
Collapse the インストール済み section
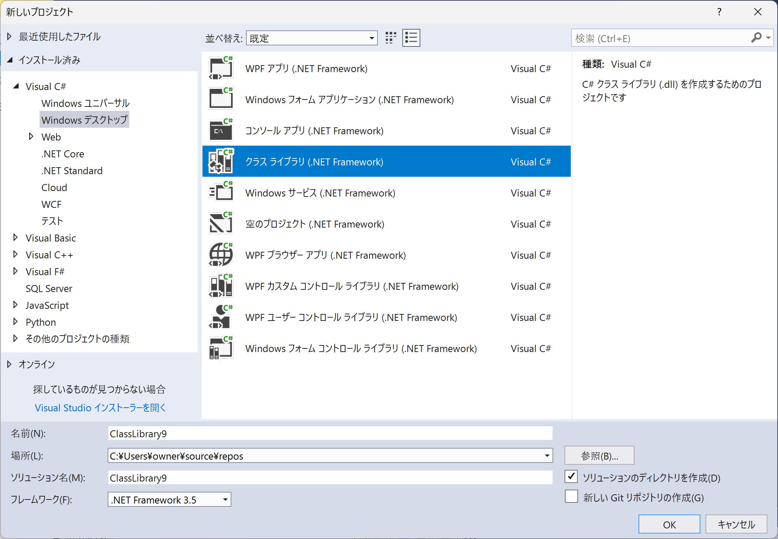tap(10, 60)
